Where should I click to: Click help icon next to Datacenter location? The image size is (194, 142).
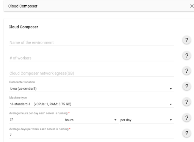pos(186,86)
